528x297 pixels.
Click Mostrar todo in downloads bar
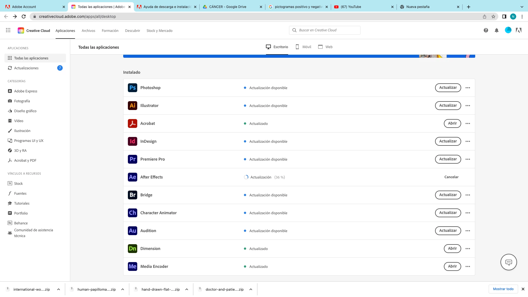click(503, 289)
